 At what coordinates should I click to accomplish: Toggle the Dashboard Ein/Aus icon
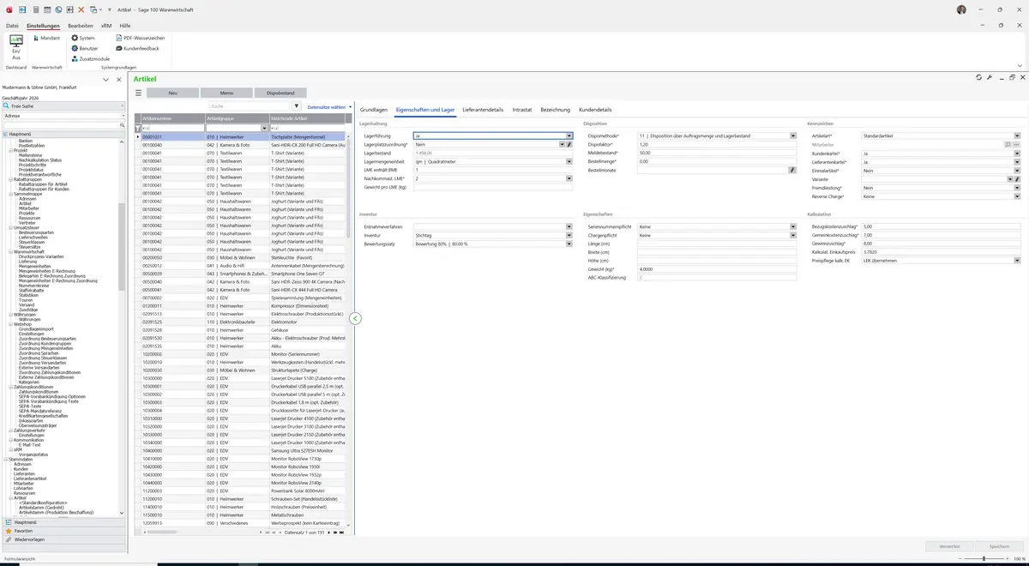coord(15,46)
